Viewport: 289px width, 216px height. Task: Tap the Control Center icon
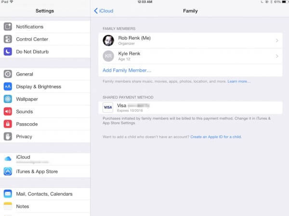(8, 39)
